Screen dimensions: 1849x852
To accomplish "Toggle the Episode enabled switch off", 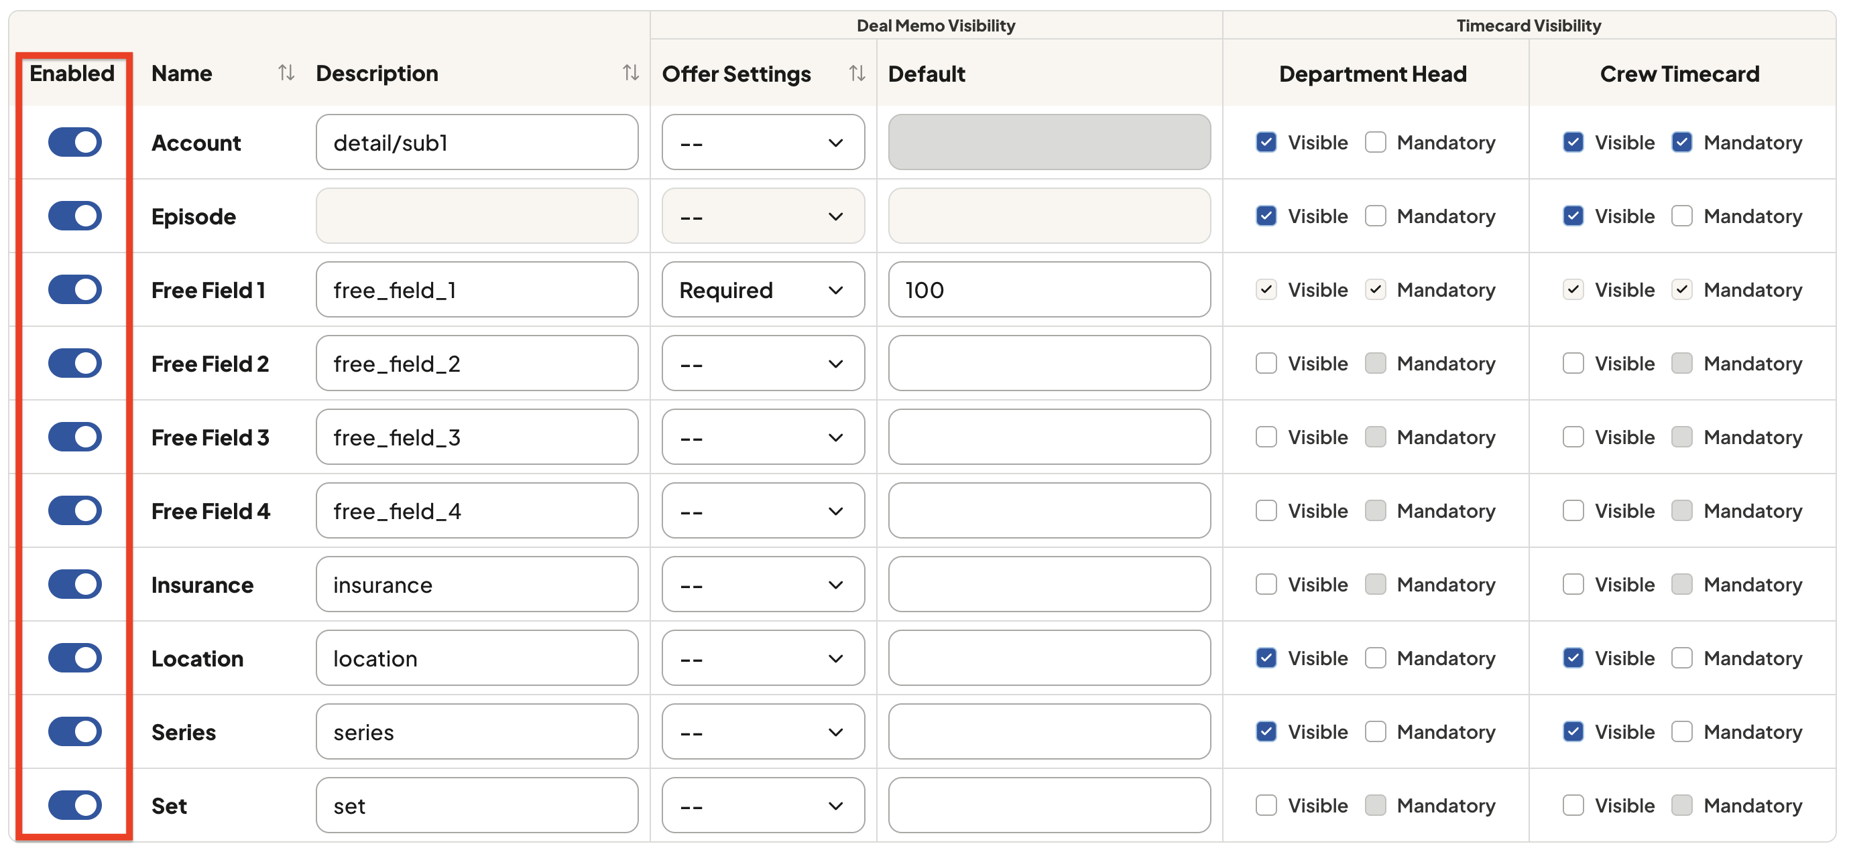I will click(x=74, y=216).
